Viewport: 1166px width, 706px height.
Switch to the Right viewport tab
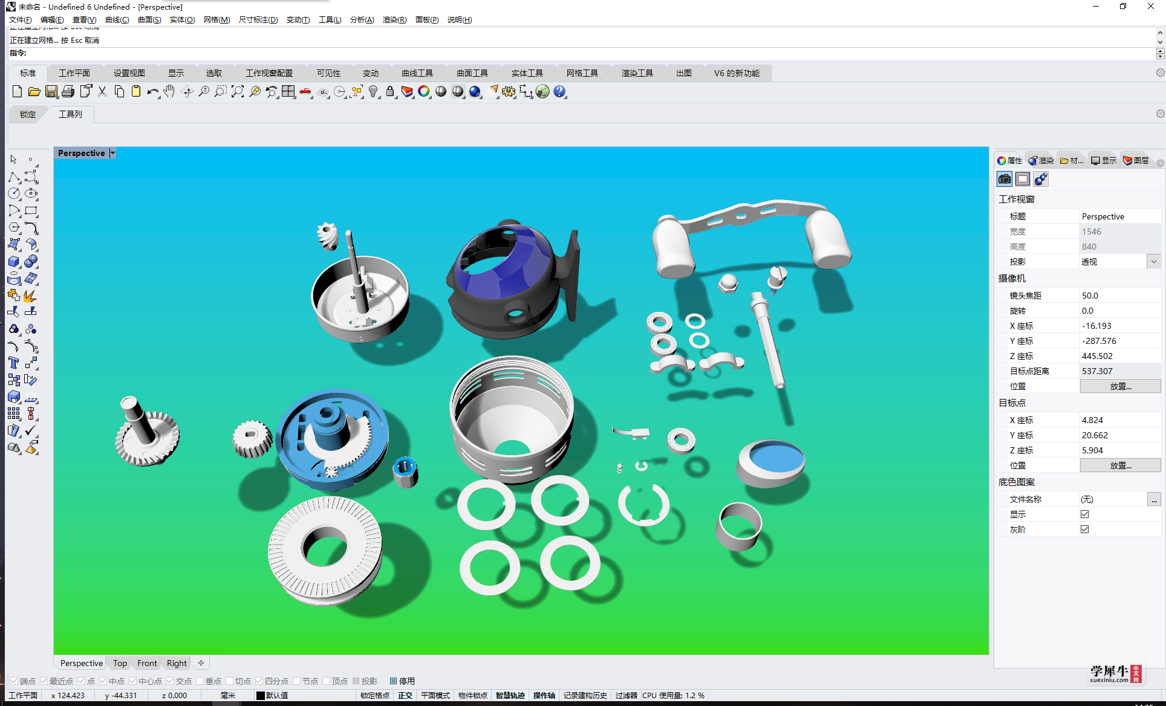177,663
